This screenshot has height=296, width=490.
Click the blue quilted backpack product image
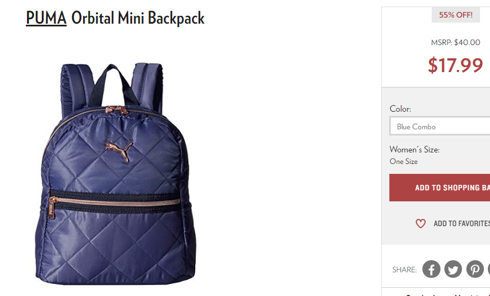[115, 173]
